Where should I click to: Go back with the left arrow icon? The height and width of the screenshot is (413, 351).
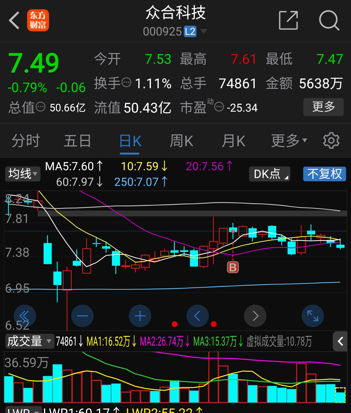(x=14, y=21)
